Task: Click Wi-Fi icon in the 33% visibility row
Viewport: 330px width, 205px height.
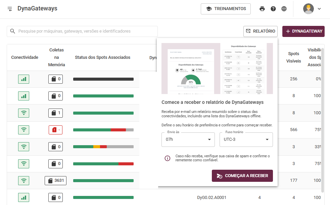Action: [23, 147]
